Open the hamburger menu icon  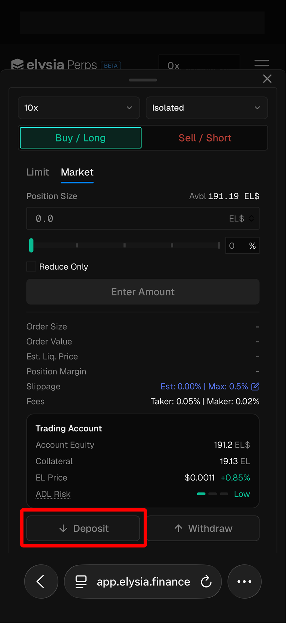[262, 63]
